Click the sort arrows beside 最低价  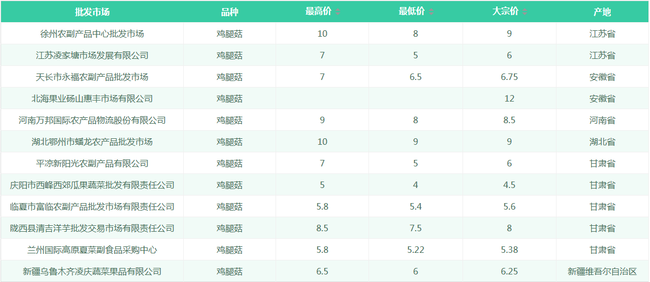point(431,12)
